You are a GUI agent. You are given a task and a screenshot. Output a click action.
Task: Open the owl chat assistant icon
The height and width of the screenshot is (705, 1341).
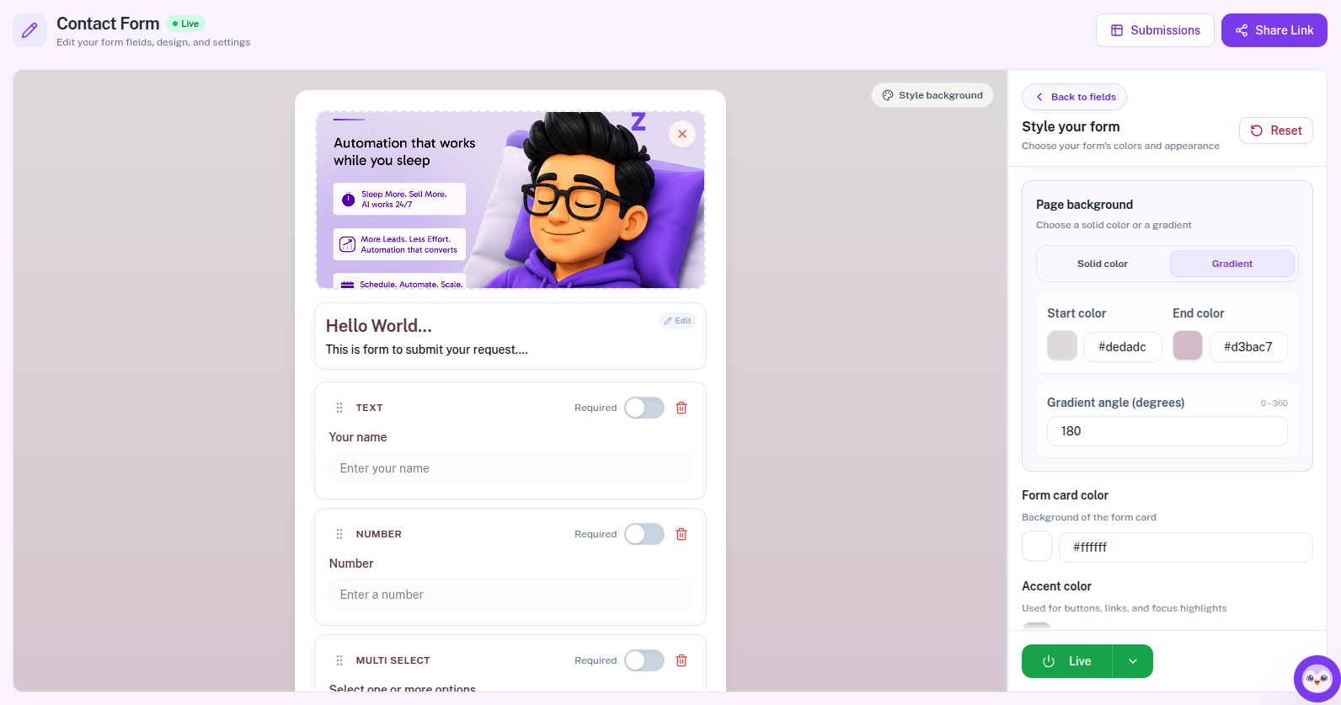coord(1317,678)
